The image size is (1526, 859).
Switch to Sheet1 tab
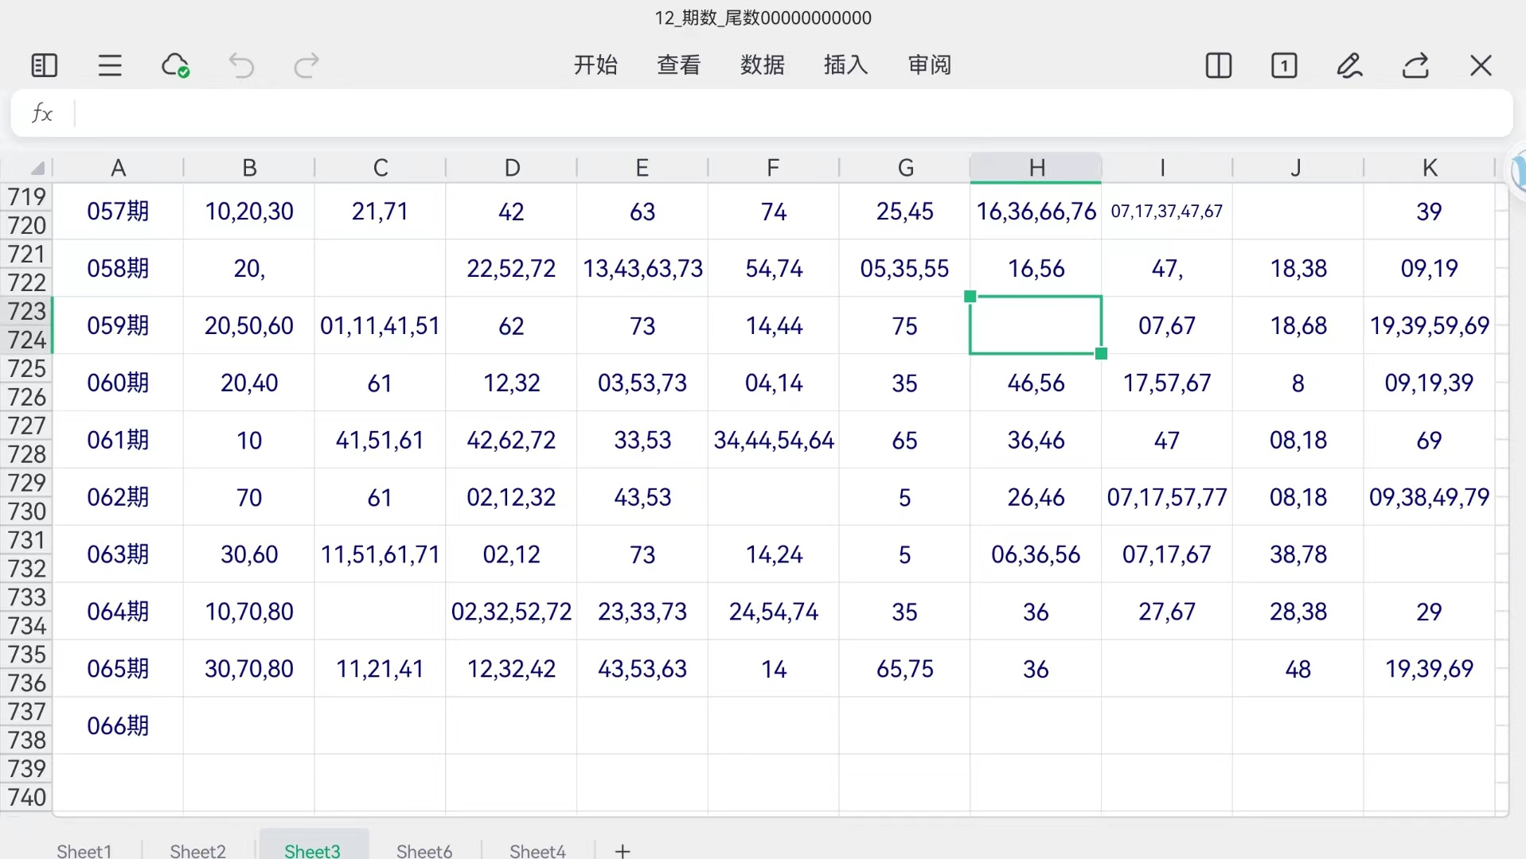tap(84, 850)
